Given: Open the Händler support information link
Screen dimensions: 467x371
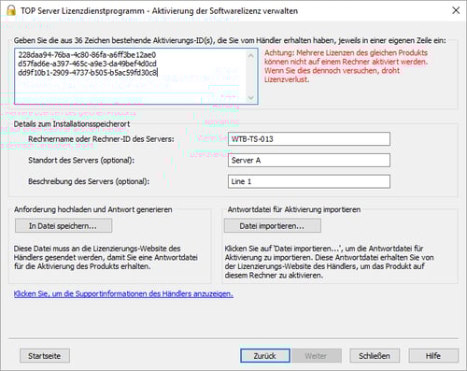Looking at the screenshot, I should pos(123,293).
